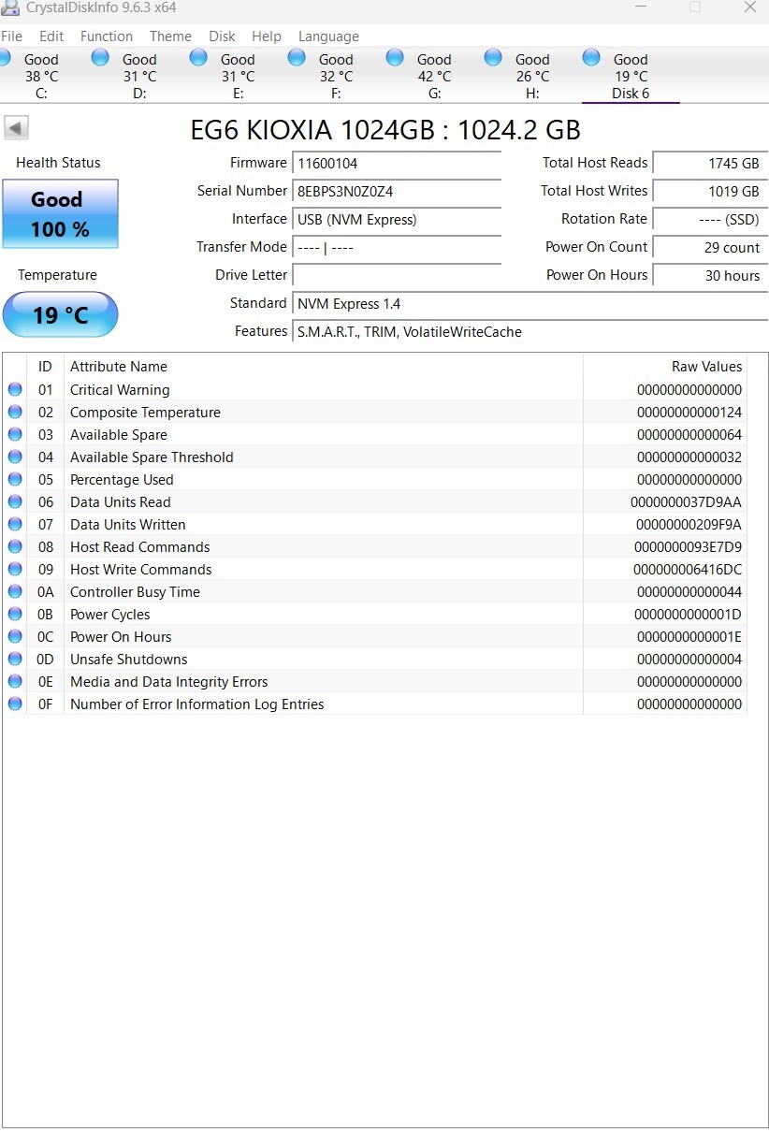Click the Rotation Rate value field

tap(710, 219)
